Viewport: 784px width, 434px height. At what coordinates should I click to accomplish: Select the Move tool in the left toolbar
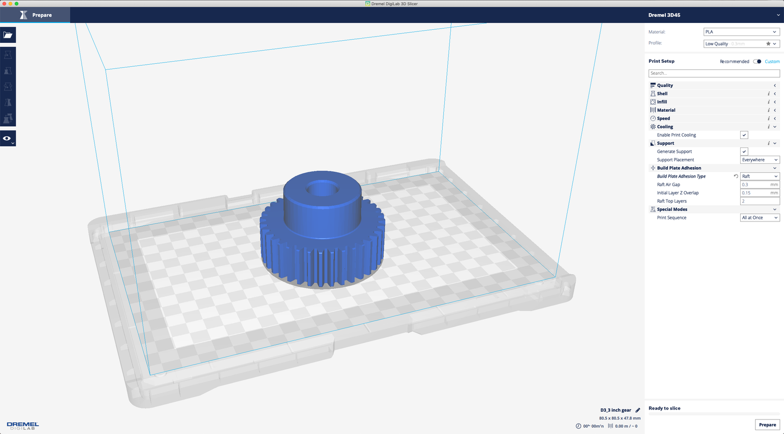8,54
